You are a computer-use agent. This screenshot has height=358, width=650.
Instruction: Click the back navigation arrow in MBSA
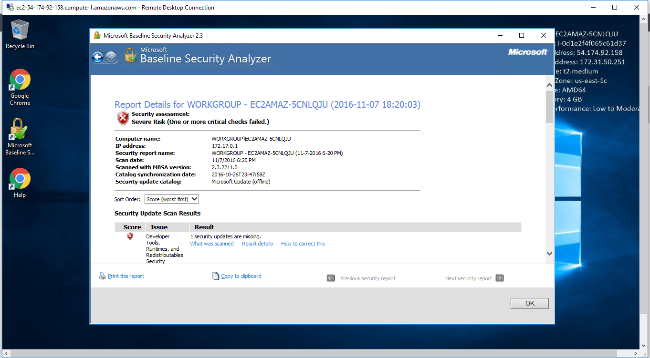(x=97, y=57)
